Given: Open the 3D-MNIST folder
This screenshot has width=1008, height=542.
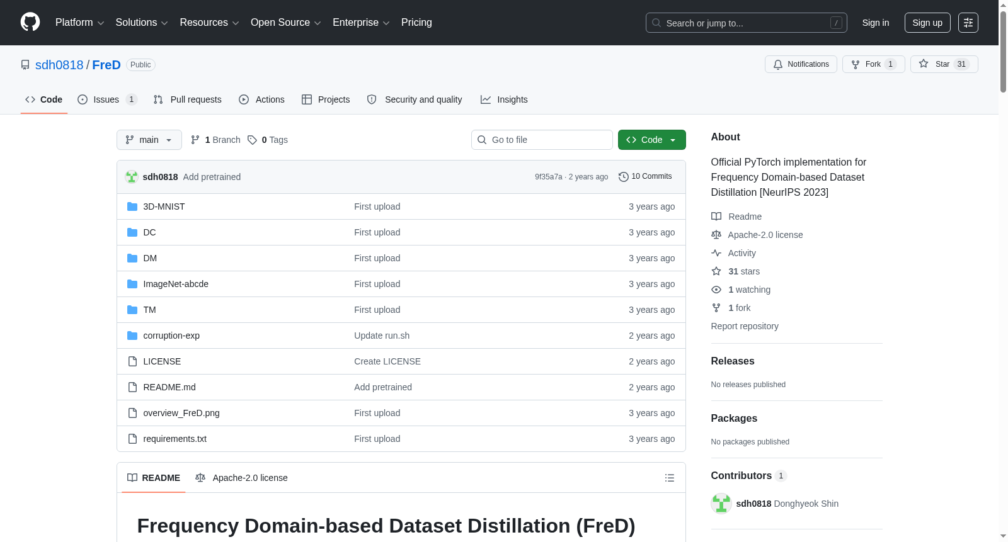Looking at the screenshot, I should (x=164, y=206).
